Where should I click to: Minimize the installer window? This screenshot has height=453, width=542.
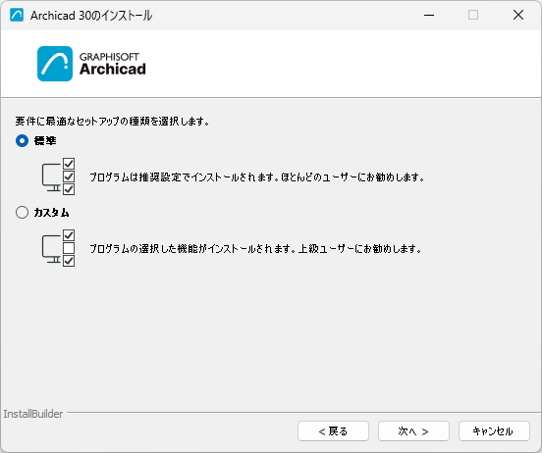coord(429,15)
